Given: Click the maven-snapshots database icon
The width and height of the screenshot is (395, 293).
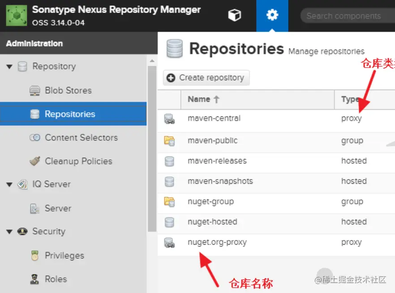Looking at the screenshot, I should tap(169, 181).
